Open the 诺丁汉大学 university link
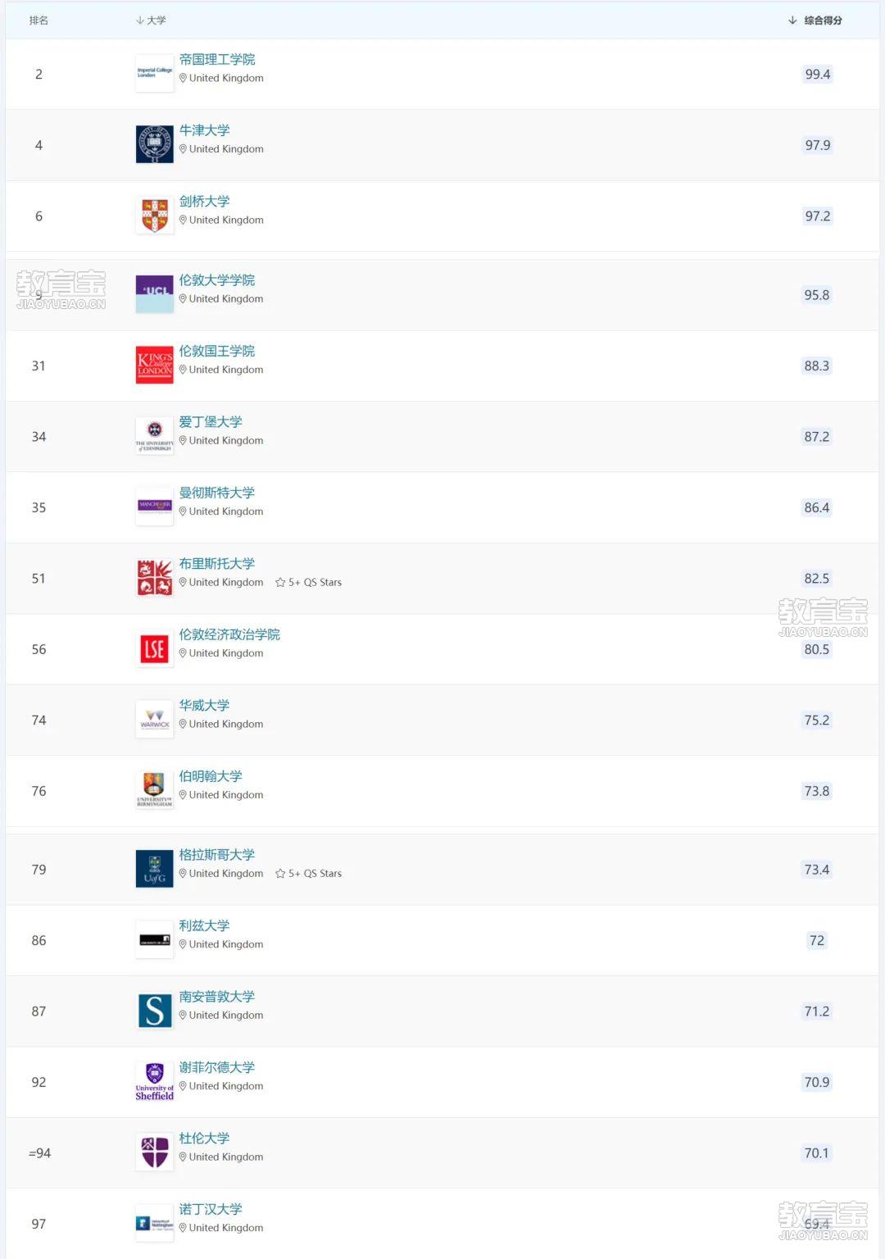 (x=211, y=1209)
